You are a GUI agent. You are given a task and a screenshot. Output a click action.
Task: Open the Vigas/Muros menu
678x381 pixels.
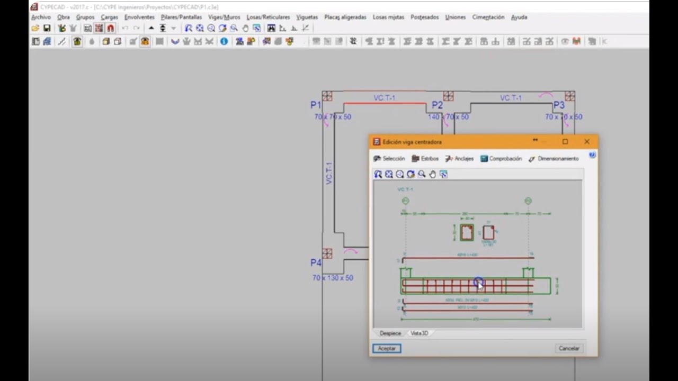click(224, 17)
